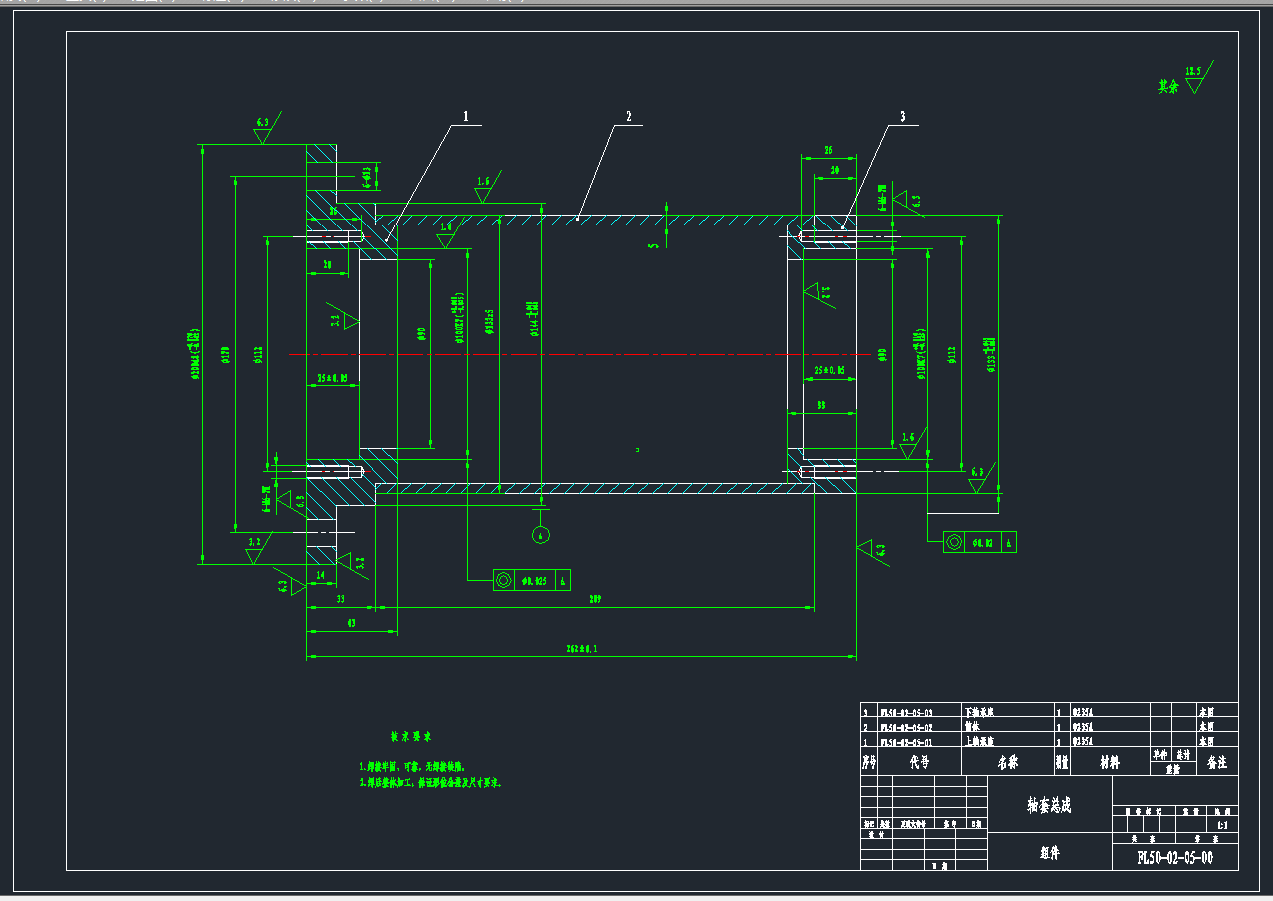
Task: Select the 其余 text at top right
Action: [x=1168, y=87]
